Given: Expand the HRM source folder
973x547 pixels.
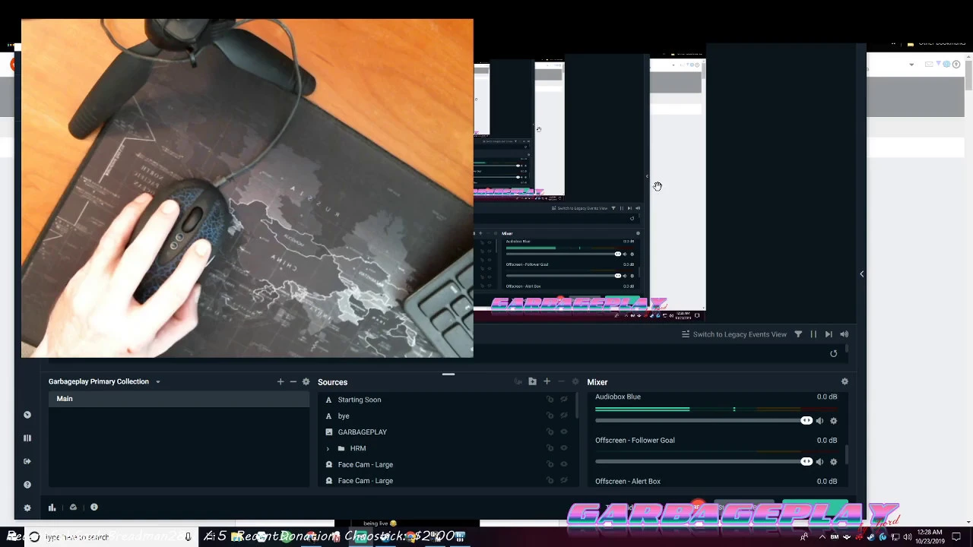Looking at the screenshot, I should click(328, 448).
